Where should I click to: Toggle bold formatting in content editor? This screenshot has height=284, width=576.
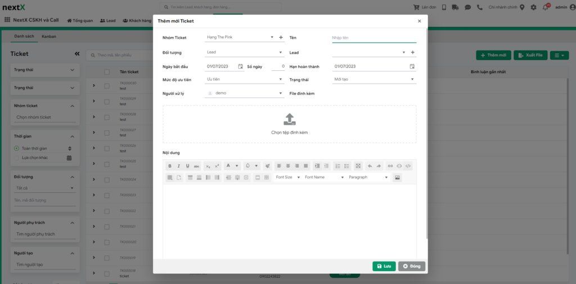pyautogui.click(x=170, y=166)
